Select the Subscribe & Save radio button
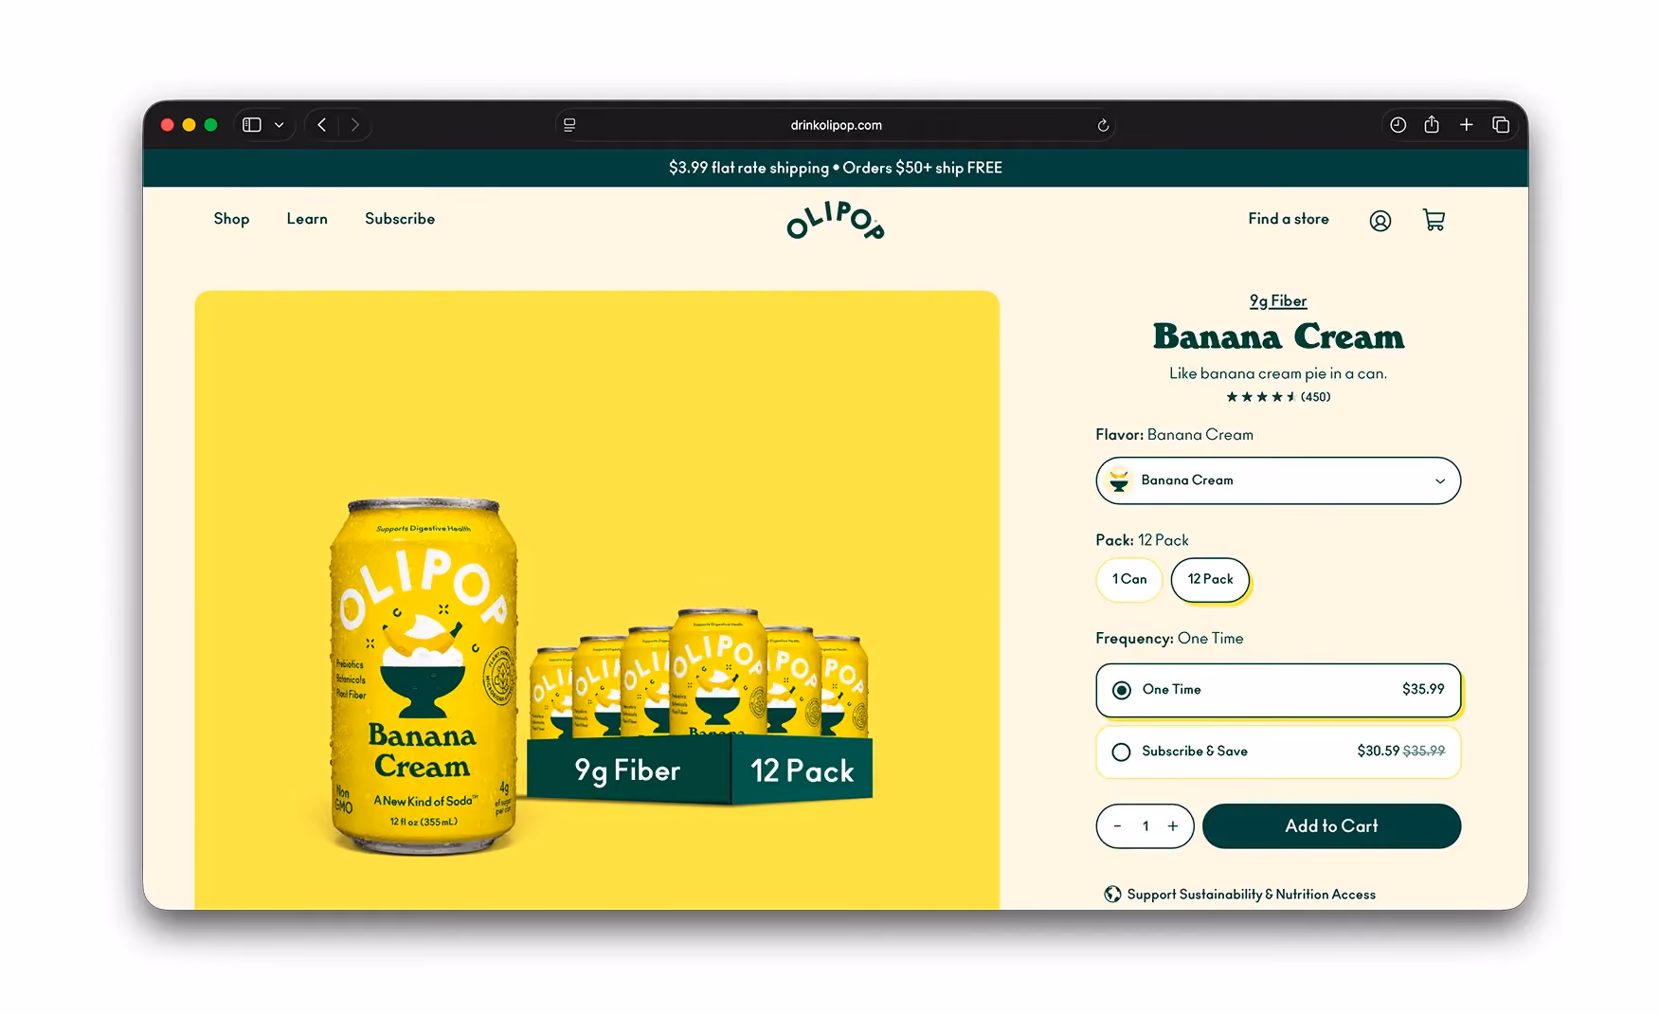The width and height of the screenshot is (1660, 1014). pyautogui.click(x=1122, y=751)
